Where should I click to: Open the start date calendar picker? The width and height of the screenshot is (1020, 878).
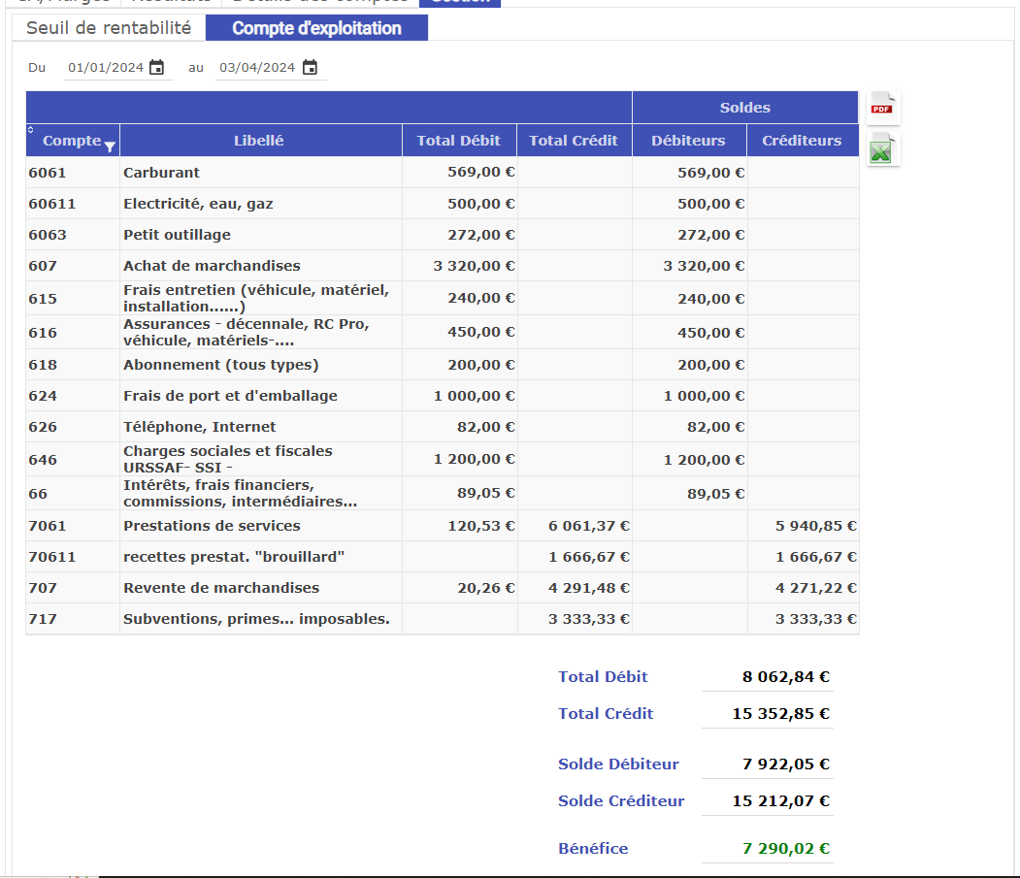pyautogui.click(x=156, y=68)
